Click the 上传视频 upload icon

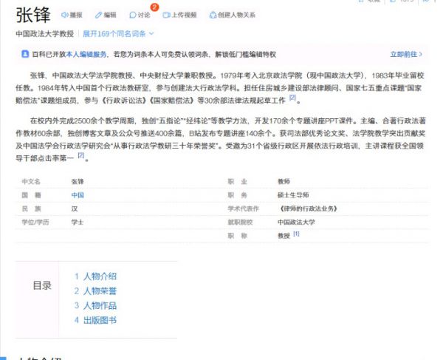(x=167, y=15)
